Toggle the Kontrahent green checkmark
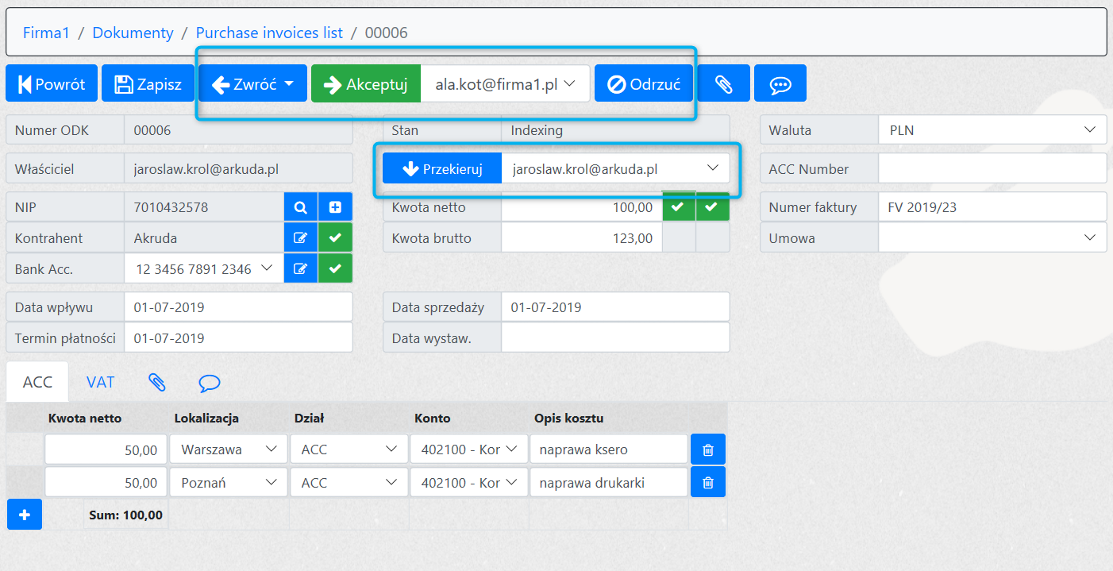This screenshot has width=1113, height=571. click(x=335, y=238)
